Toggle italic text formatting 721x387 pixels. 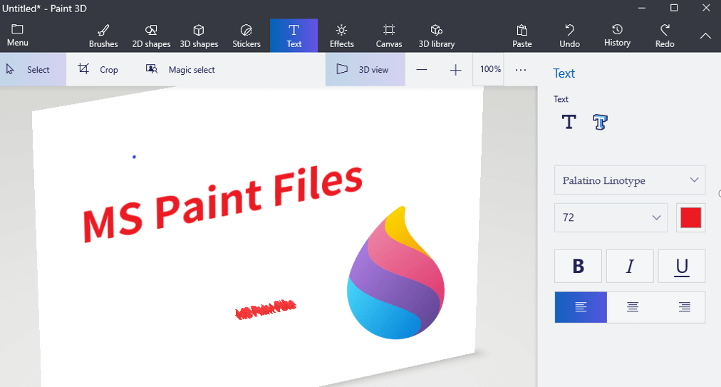(630, 266)
